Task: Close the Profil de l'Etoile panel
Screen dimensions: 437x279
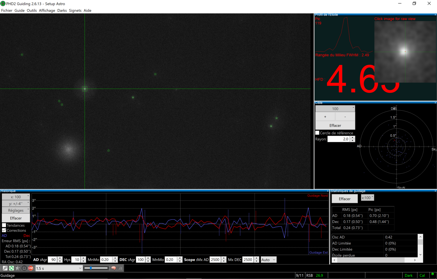Action: (435, 15)
